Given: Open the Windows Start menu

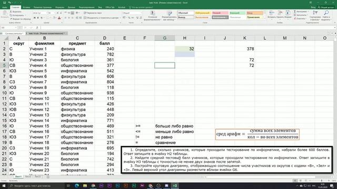Looking at the screenshot, I should pos(4,185).
